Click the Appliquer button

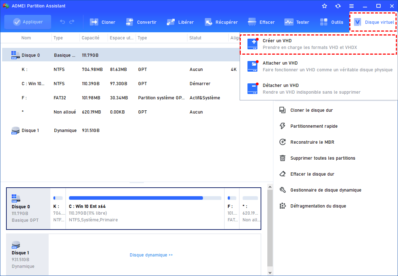[x=28, y=22]
